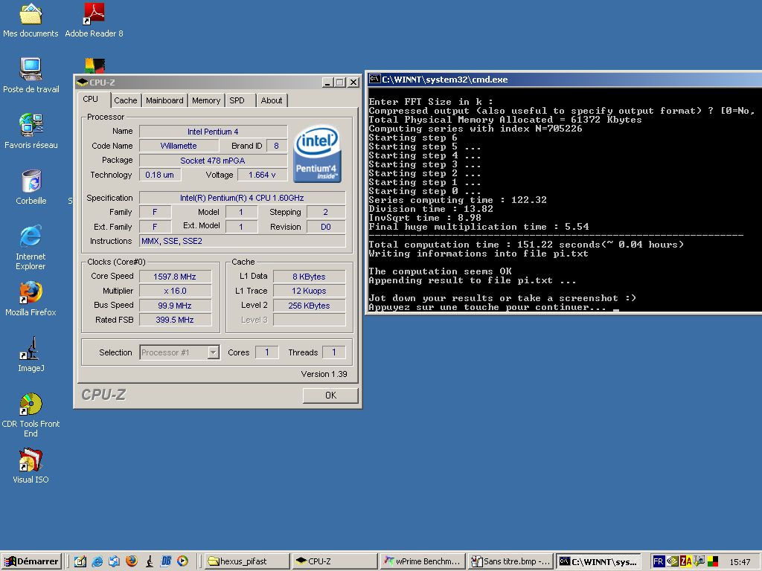Click Show Desktop quick launch icon

80,561
